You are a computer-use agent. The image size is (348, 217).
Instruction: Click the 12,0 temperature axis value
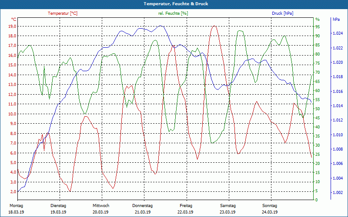(x=12, y=94)
